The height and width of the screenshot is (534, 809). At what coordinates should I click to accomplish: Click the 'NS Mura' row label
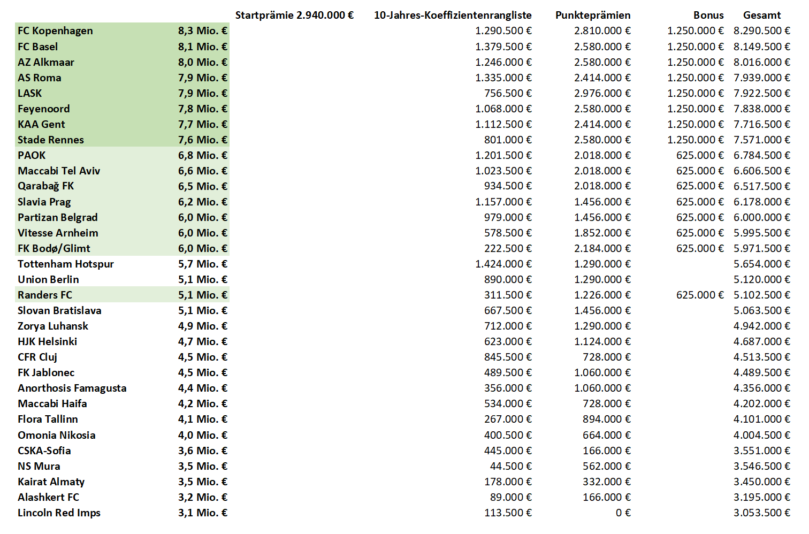tap(39, 466)
